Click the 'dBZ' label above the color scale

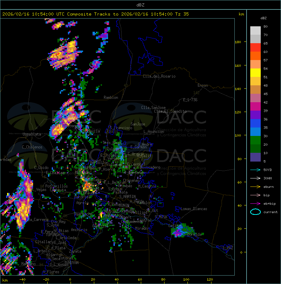pyautogui.click(x=263, y=18)
